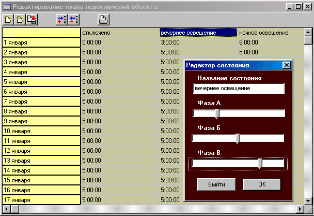Click the window system menu icon in the title bar
Viewport: 314px width, 216px height.
[7, 7]
